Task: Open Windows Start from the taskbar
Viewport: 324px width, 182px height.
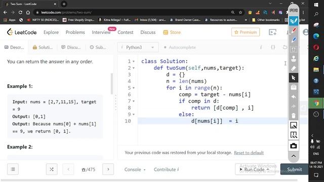Action: (316, 5)
